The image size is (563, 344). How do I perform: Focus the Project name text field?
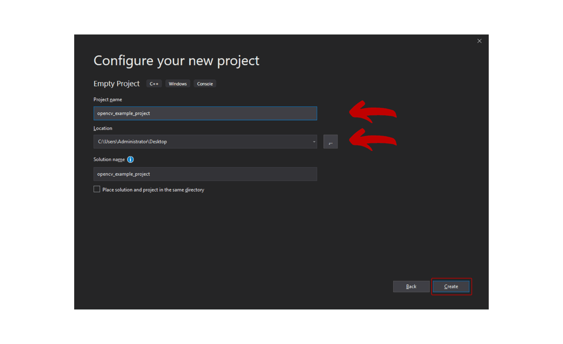point(205,113)
